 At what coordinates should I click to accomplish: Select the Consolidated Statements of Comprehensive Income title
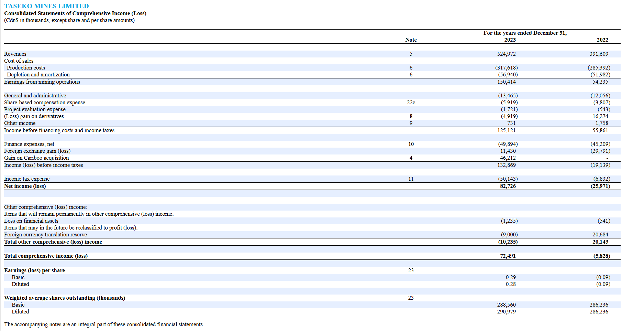coord(75,13)
